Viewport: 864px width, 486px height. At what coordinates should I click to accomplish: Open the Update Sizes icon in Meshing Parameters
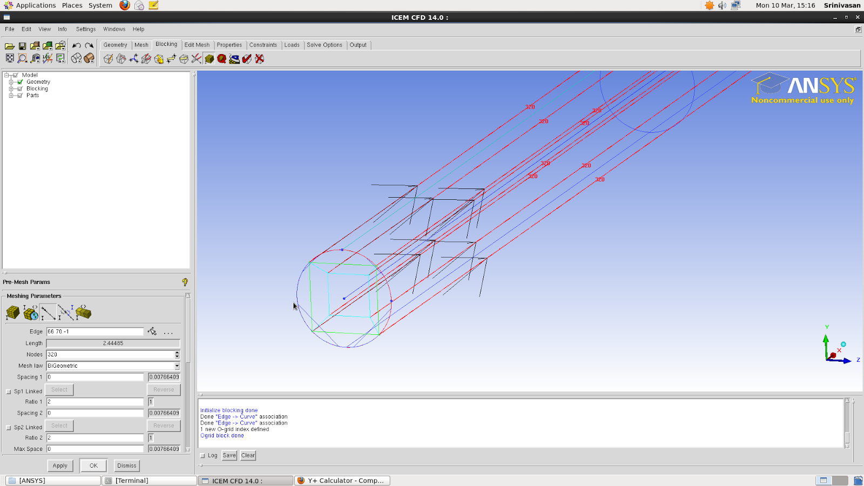click(12, 312)
